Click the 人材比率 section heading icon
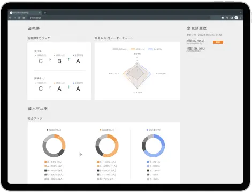The image size is (252, 192). coord(29,108)
